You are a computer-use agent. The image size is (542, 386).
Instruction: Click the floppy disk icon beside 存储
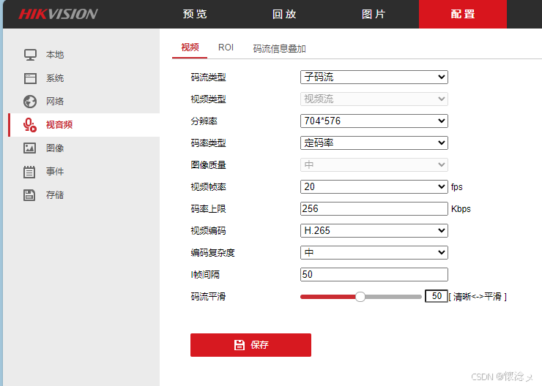[x=29, y=195]
